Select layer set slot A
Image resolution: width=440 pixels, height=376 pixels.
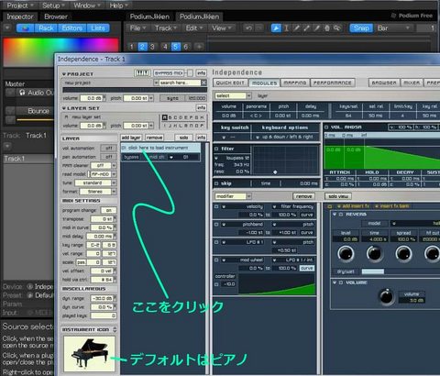click(165, 117)
